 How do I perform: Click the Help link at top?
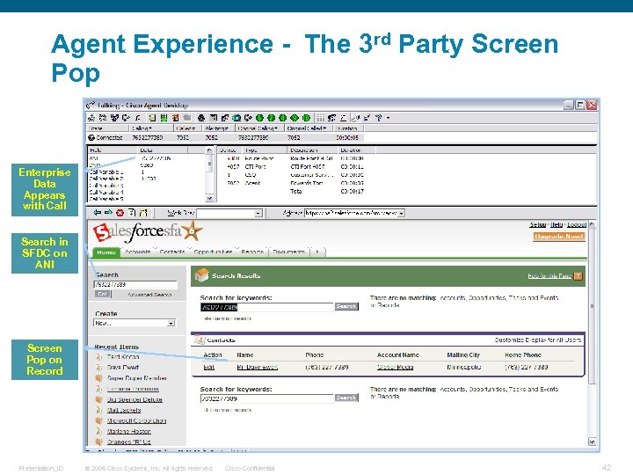tap(557, 224)
